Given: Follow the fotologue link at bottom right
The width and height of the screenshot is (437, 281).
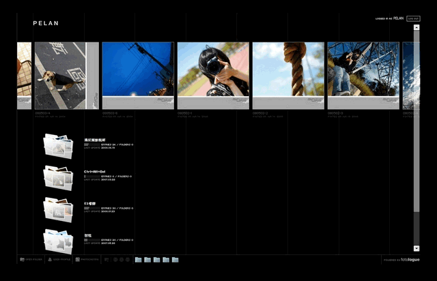Looking at the screenshot, I should (410, 260).
